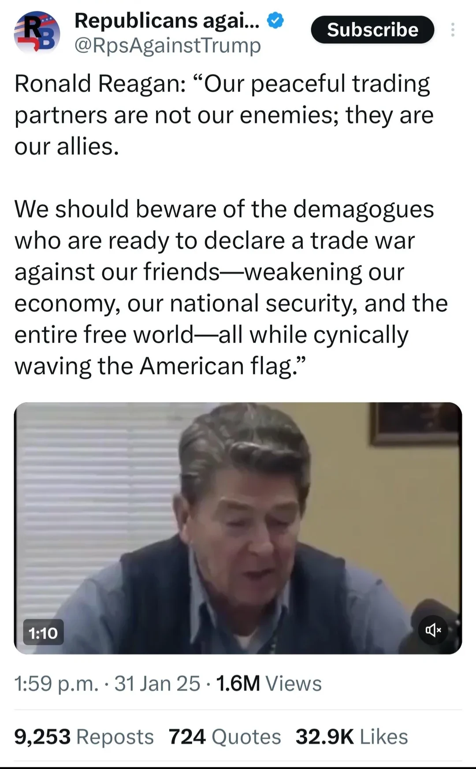Click the 1:10 video duration badge
The width and height of the screenshot is (476, 769).
coord(43,633)
